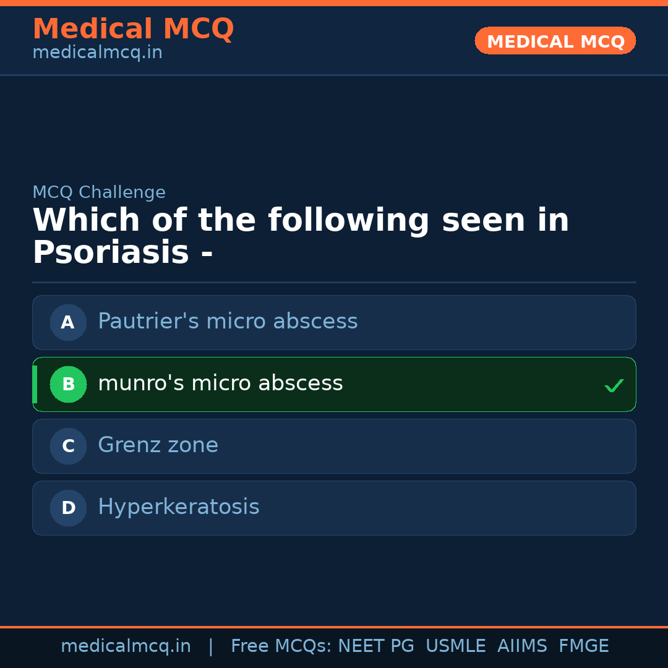Viewport: 668px width, 668px height.
Task: Click "Free MCQs:" text in footer
Action: click(x=281, y=646)
